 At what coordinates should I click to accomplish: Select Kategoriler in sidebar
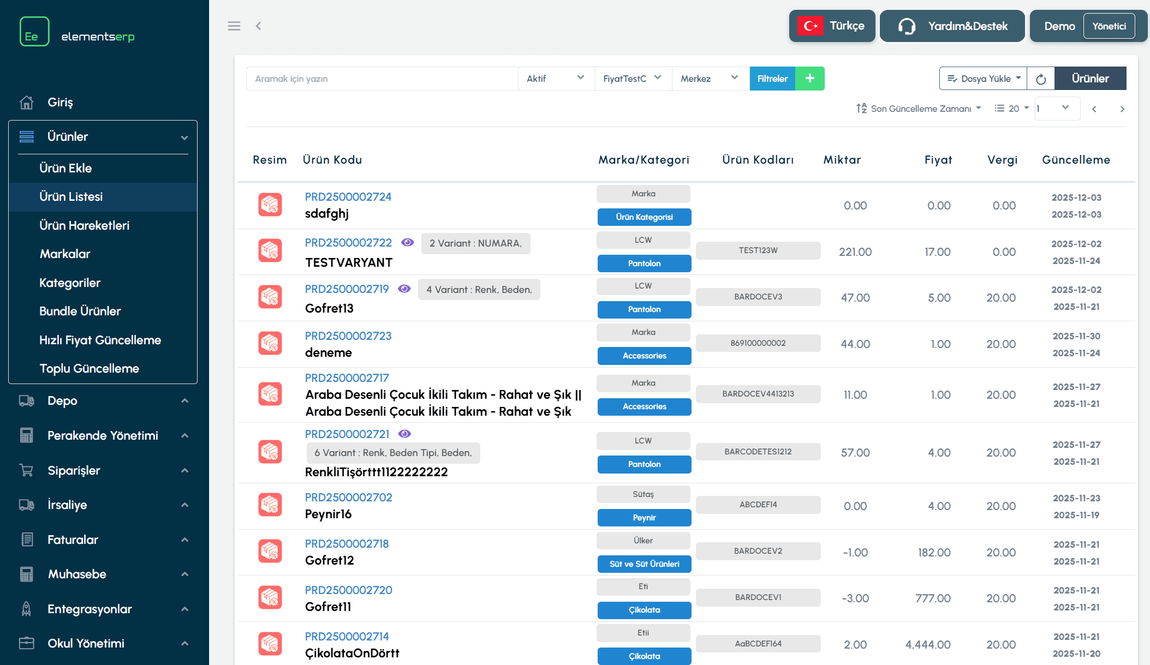[70, 283]
